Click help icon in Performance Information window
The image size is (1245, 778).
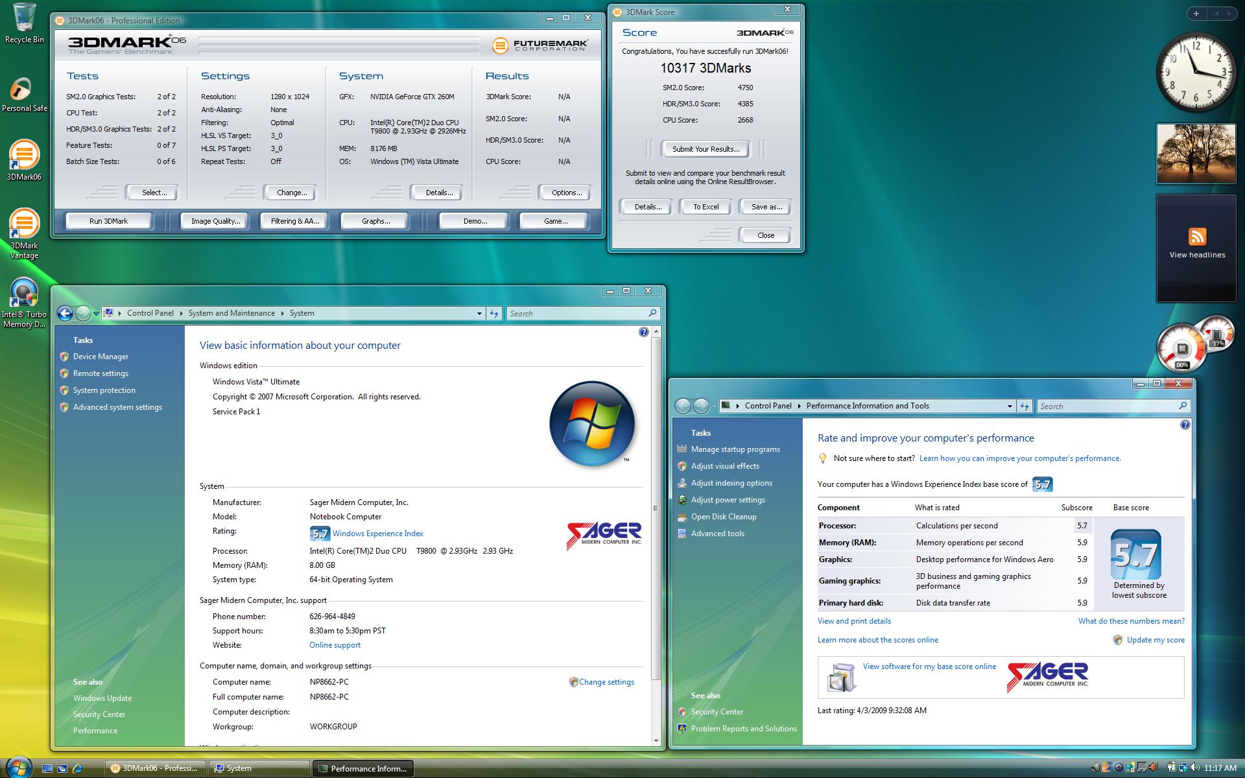click(1185, 425)
